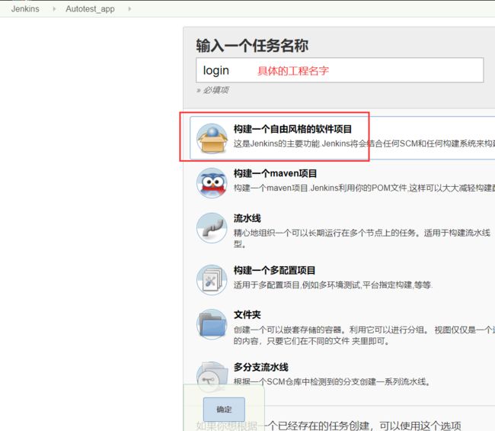Click the Jenkins breadcrumb link
495x431 pixels.
tap(25, 9)
